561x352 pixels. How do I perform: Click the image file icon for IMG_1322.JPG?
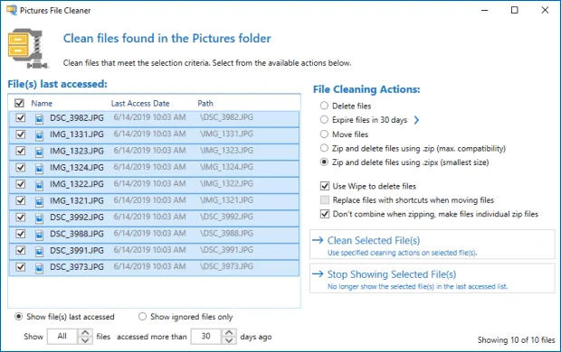pos(39,184)
